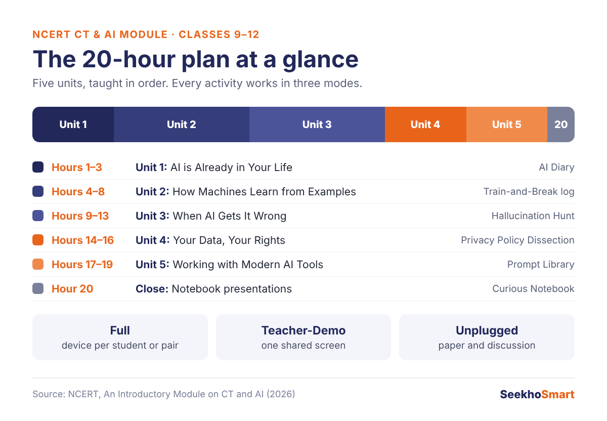Click the SeekhoSmart logo
This screenshot has height=421, width=607.
pyautogui.click(x=537, y=394)
